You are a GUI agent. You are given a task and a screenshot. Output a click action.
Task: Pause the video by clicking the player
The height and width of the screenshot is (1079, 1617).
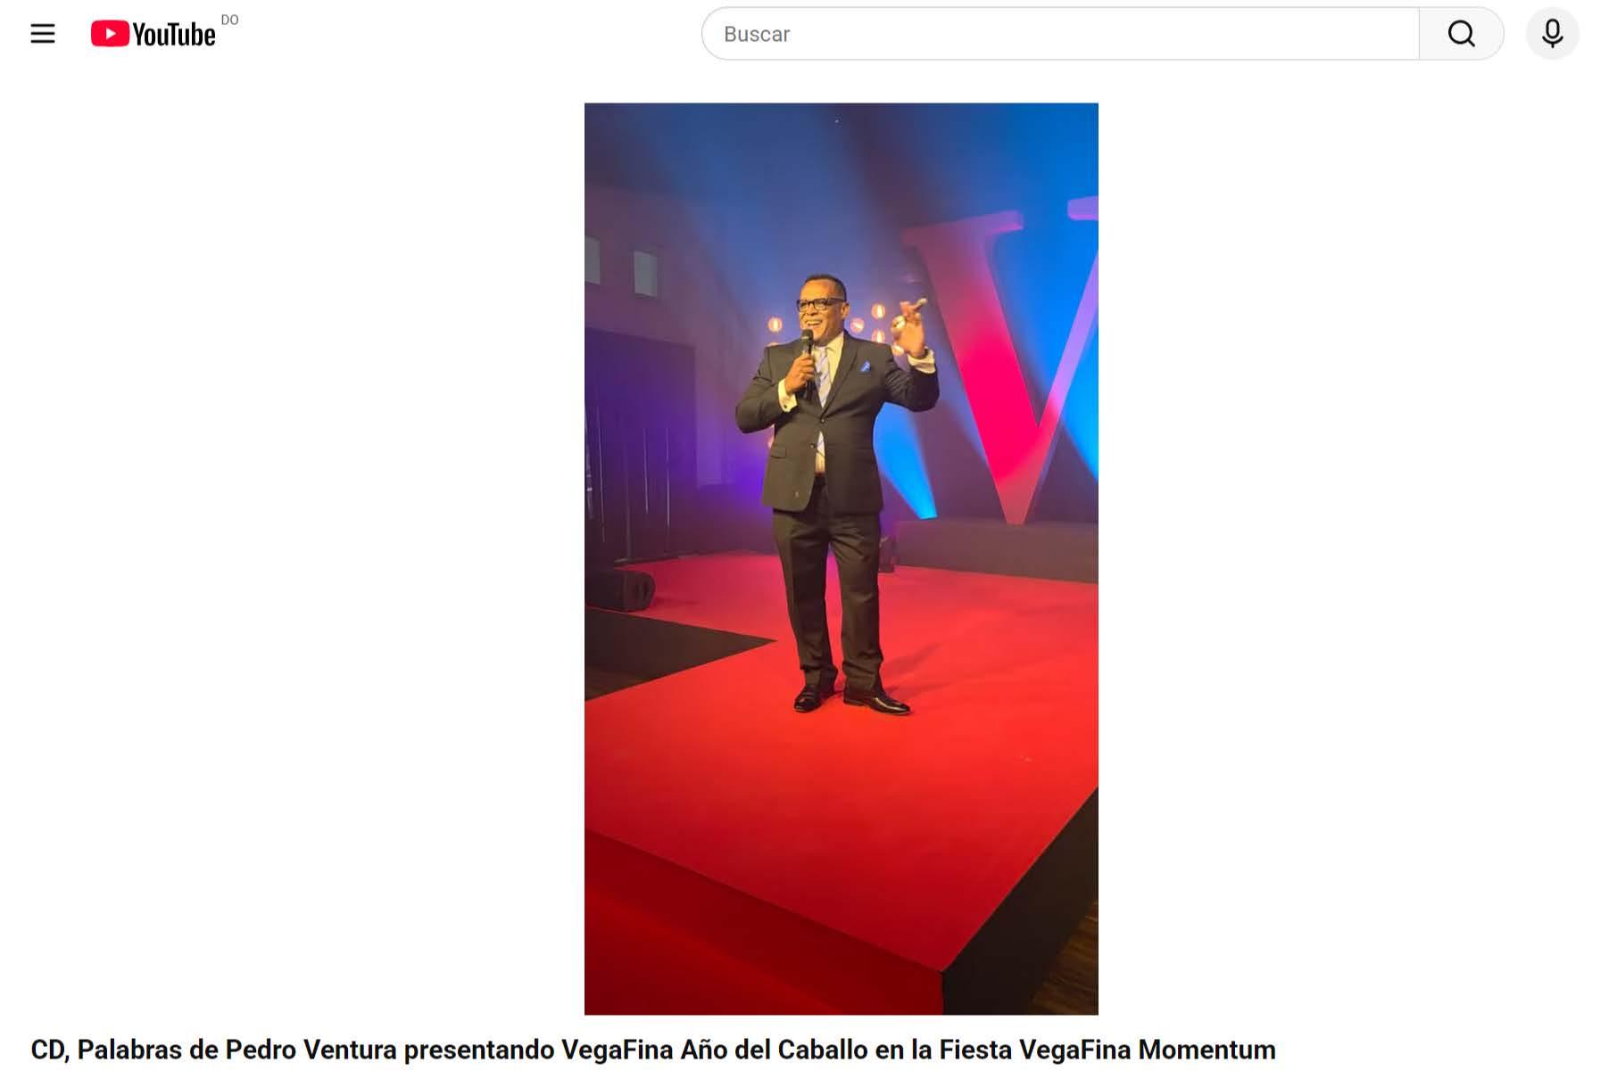(841, 558)
